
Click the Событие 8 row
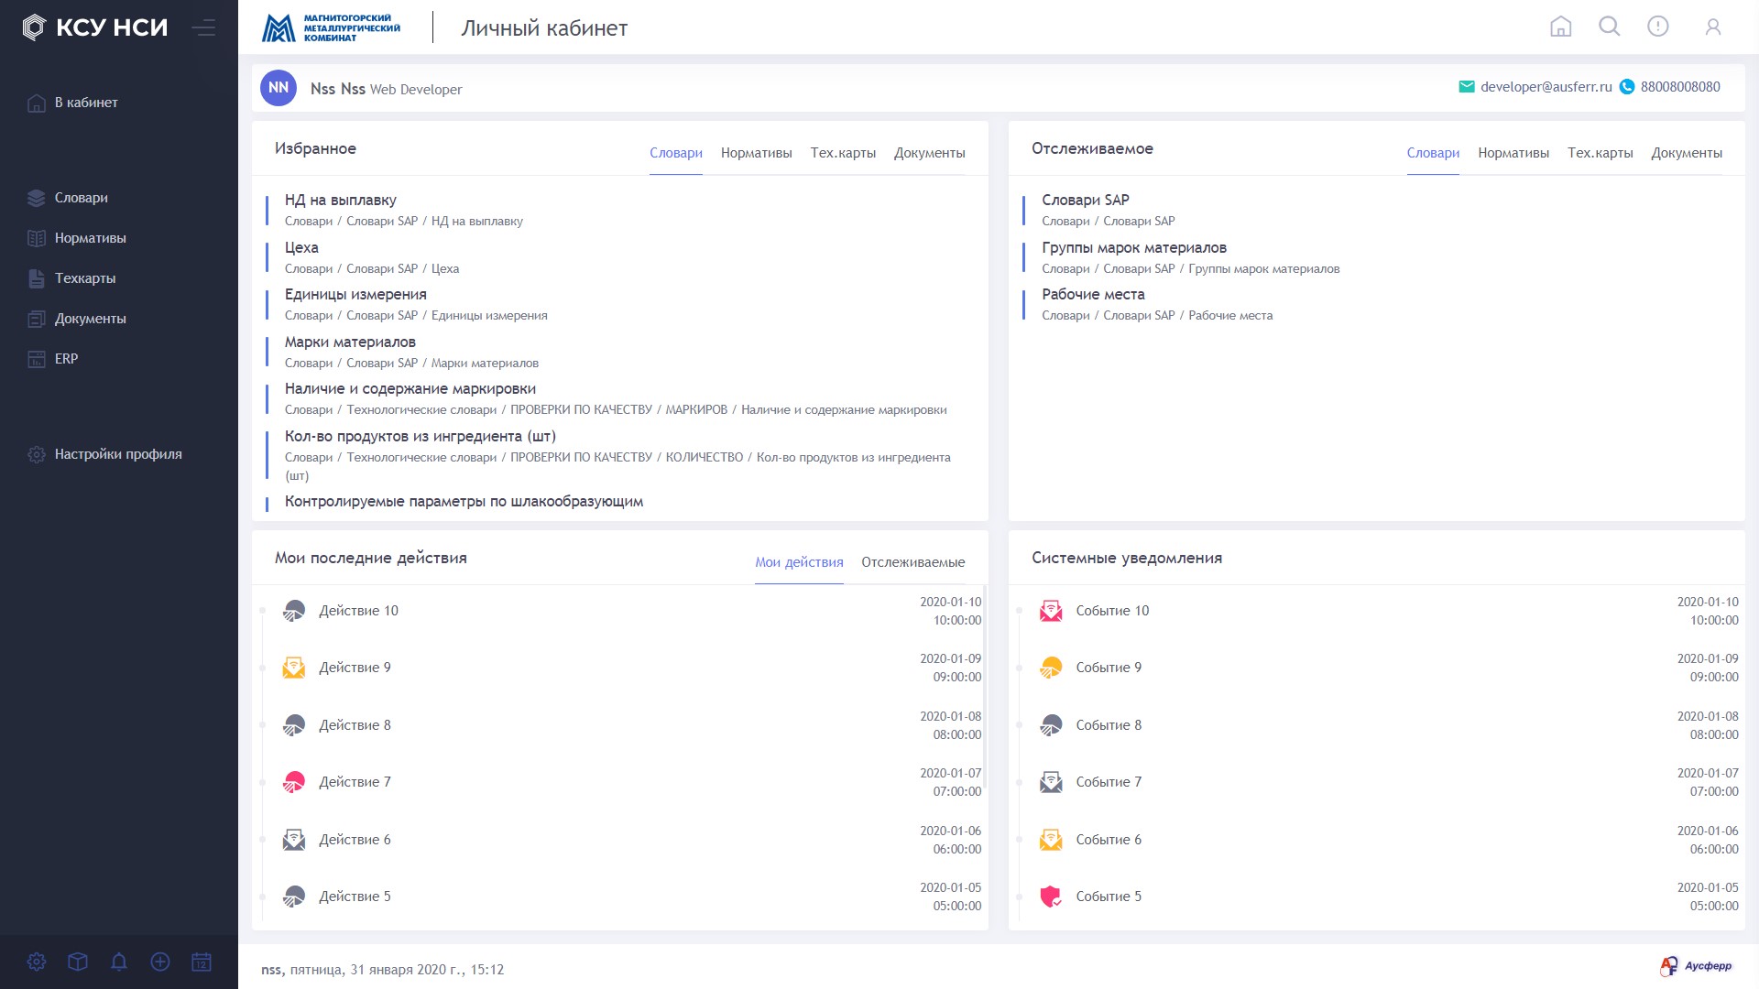click(1377, 725)
